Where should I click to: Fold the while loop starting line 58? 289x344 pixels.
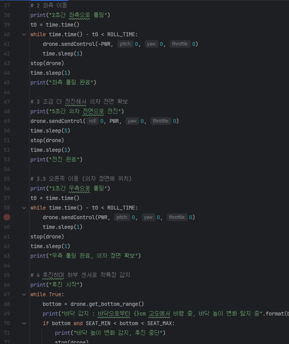point(24,208)
